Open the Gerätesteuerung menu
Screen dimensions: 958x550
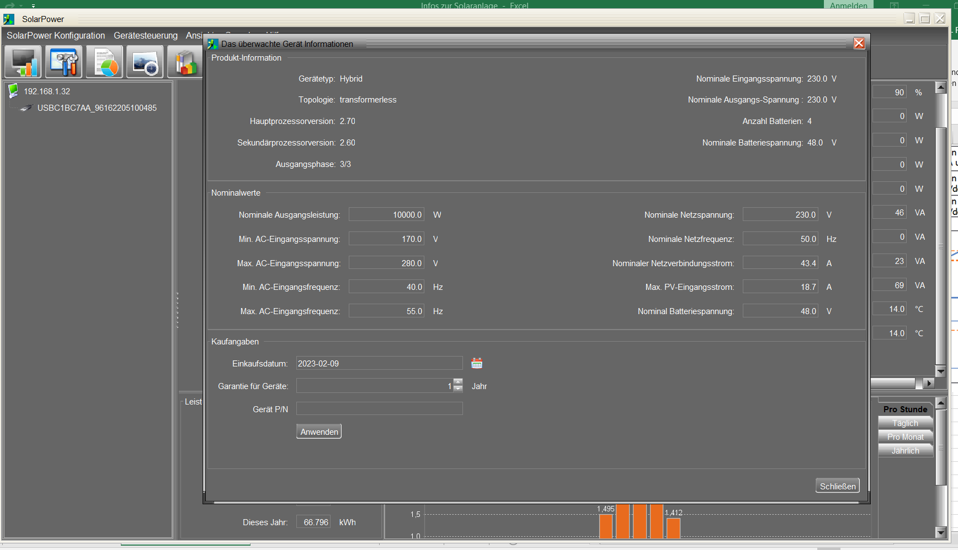point(146,35)
